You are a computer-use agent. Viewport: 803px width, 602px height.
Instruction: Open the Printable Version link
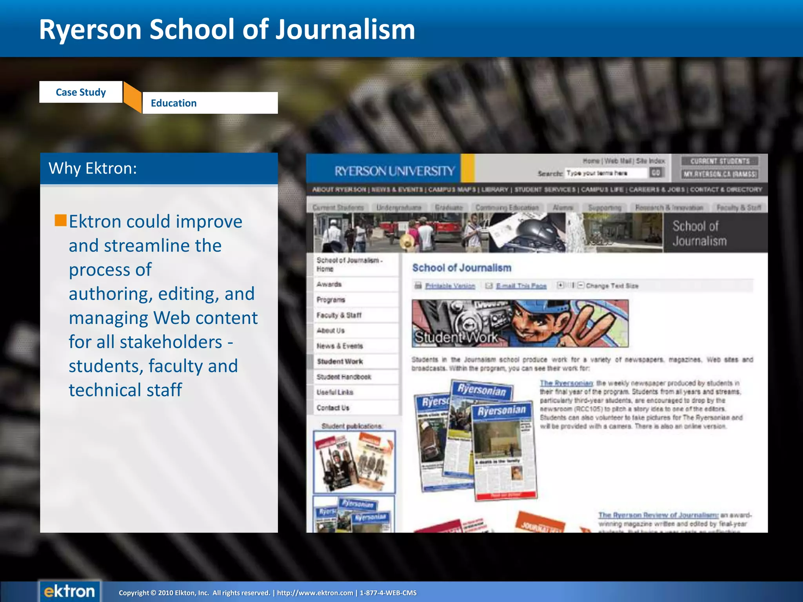450,286
